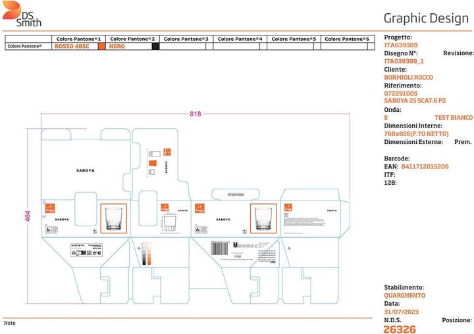
Task: Click the 072291005 code on the tab flap
Action: pos(236,195)
